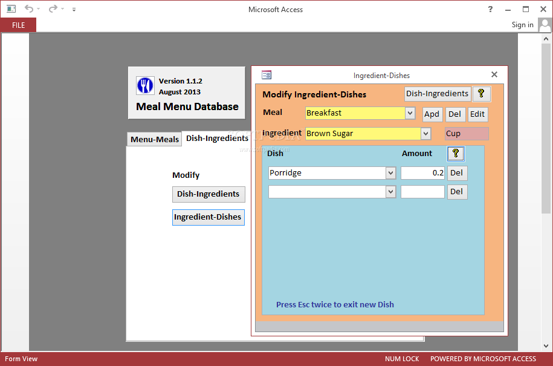Expand the Meal dropdown arrow

410,113
